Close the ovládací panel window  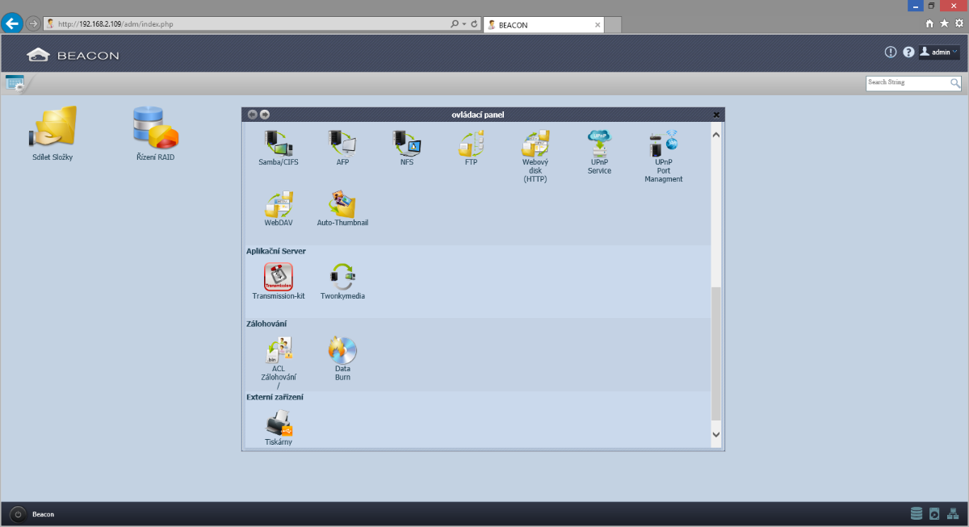coord(716,115)
